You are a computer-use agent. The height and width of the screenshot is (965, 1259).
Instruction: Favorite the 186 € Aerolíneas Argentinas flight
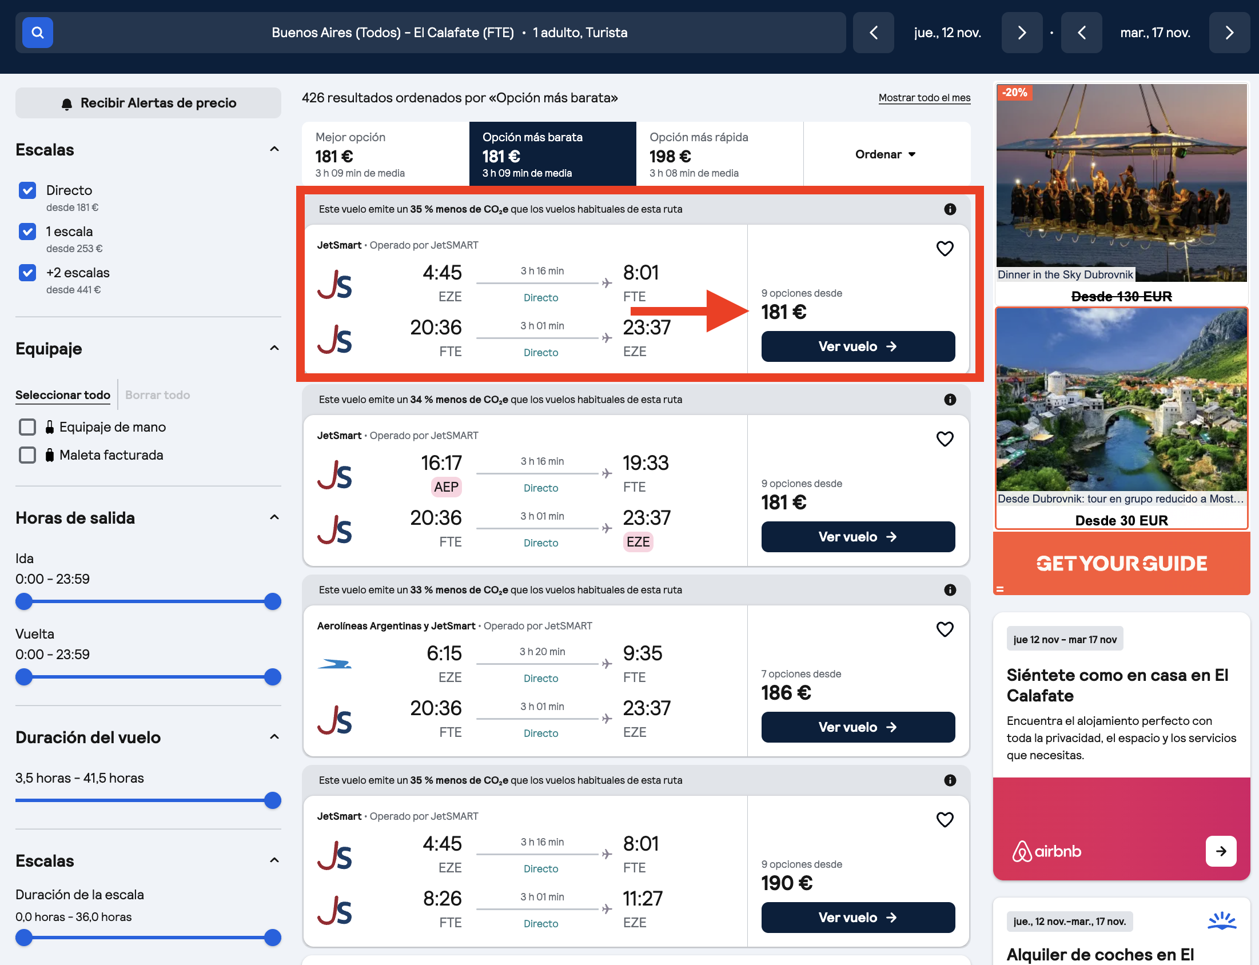pos(945,629)
